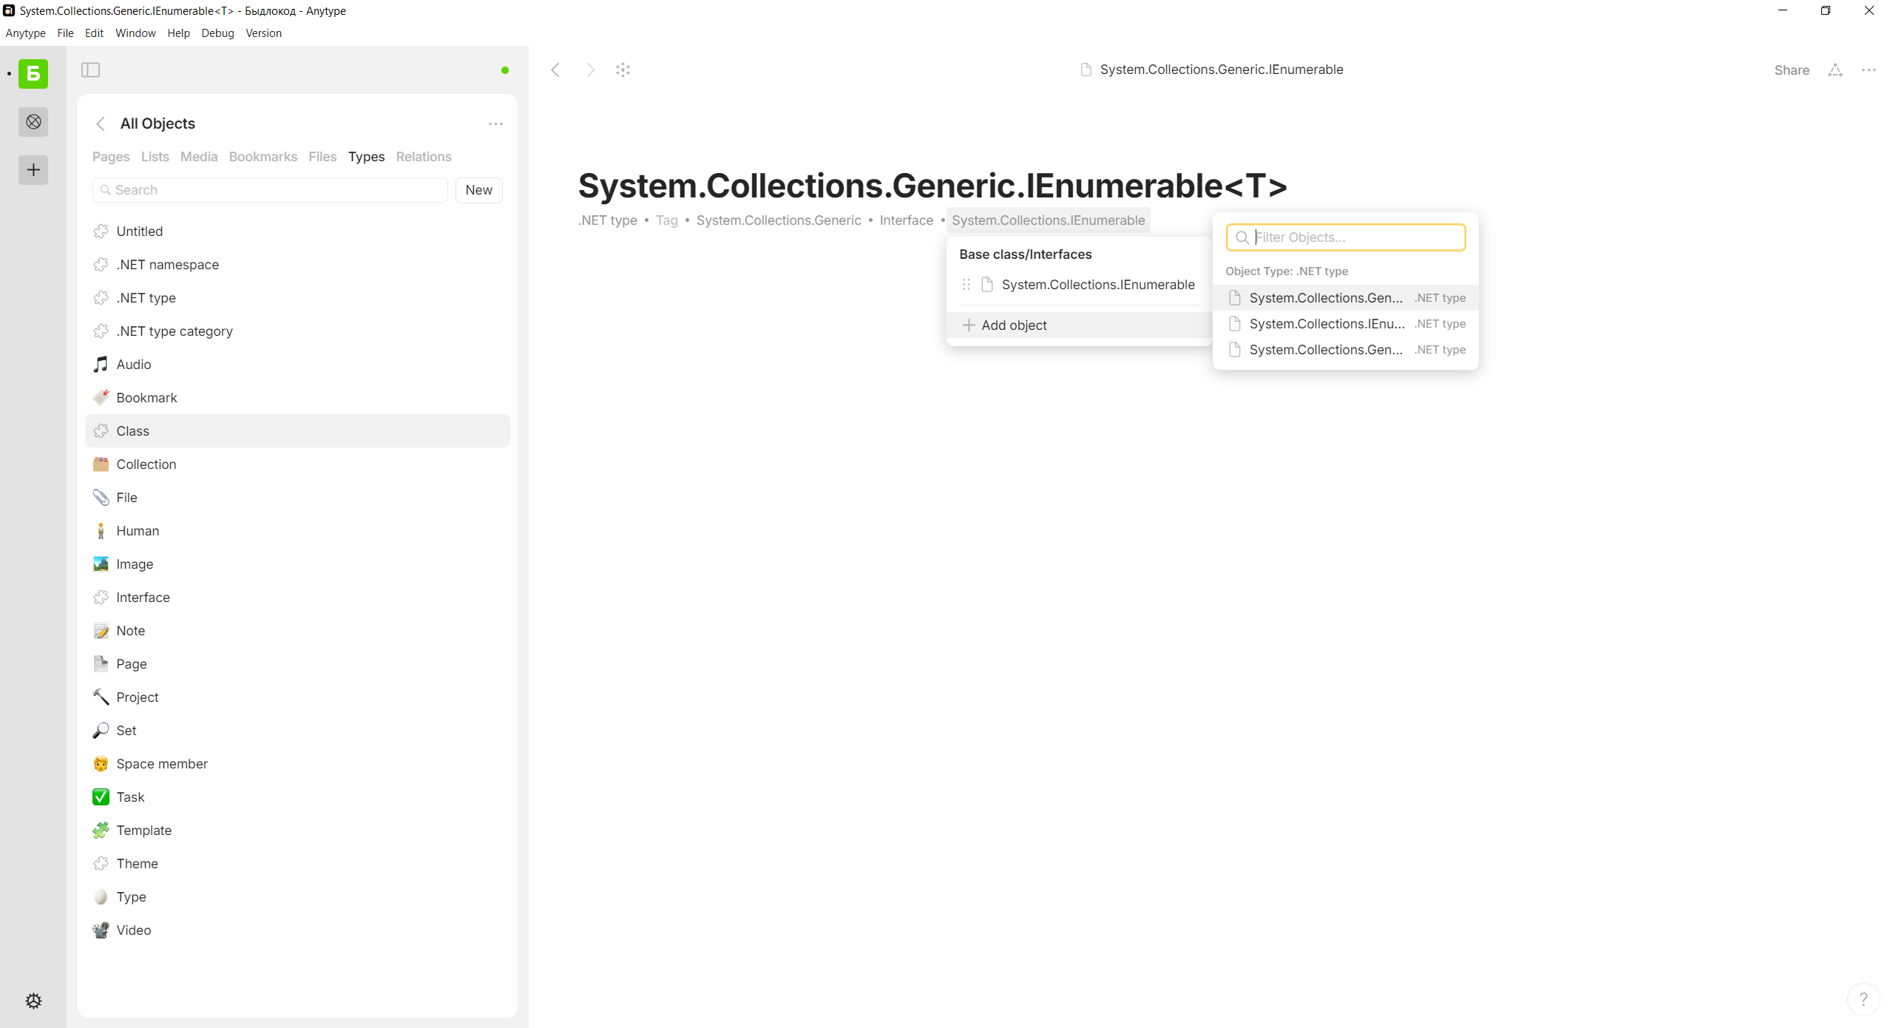Open the Version menu

tap(264, 33)
